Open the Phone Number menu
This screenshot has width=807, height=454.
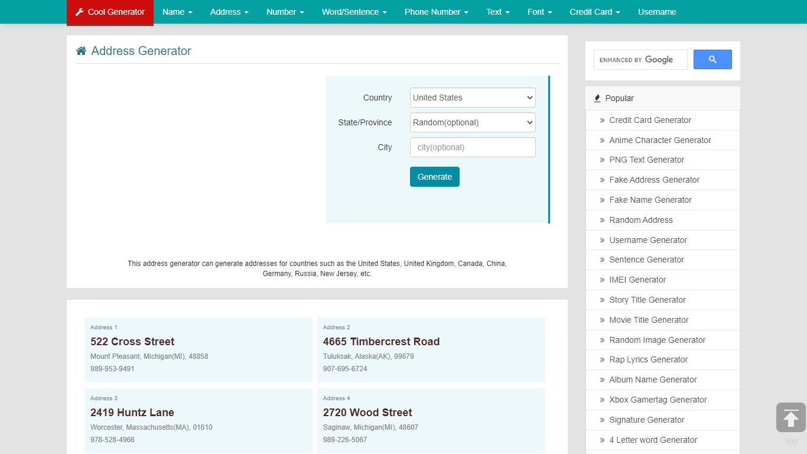pos(437,12)
